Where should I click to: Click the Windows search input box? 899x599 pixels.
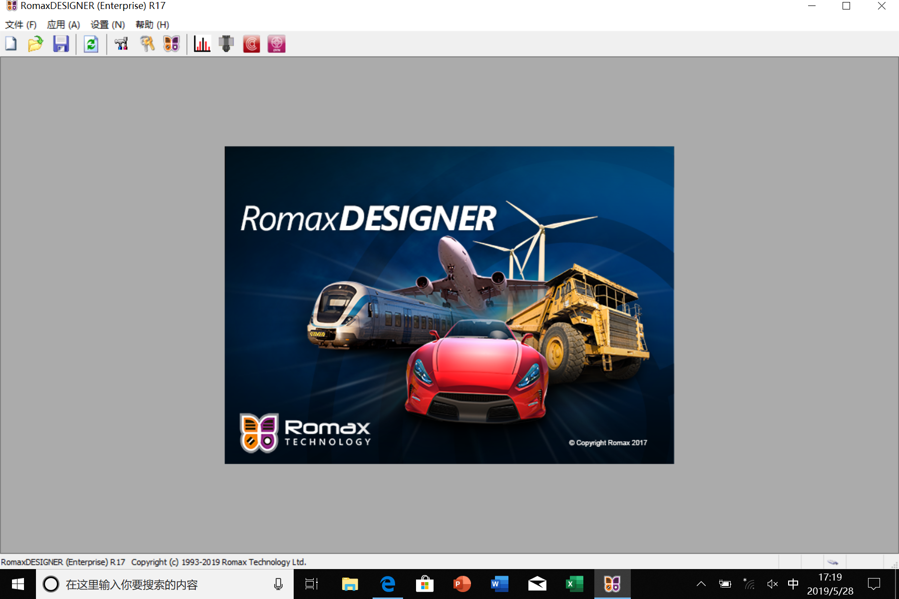pyautogui.click(x=165, y=584)
